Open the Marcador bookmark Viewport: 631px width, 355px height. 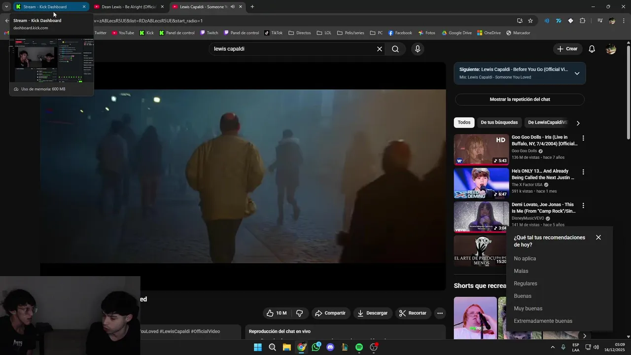click(518, 33)
